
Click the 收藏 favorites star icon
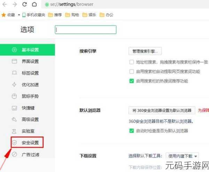pyautogui.click(x=3, y=15)
